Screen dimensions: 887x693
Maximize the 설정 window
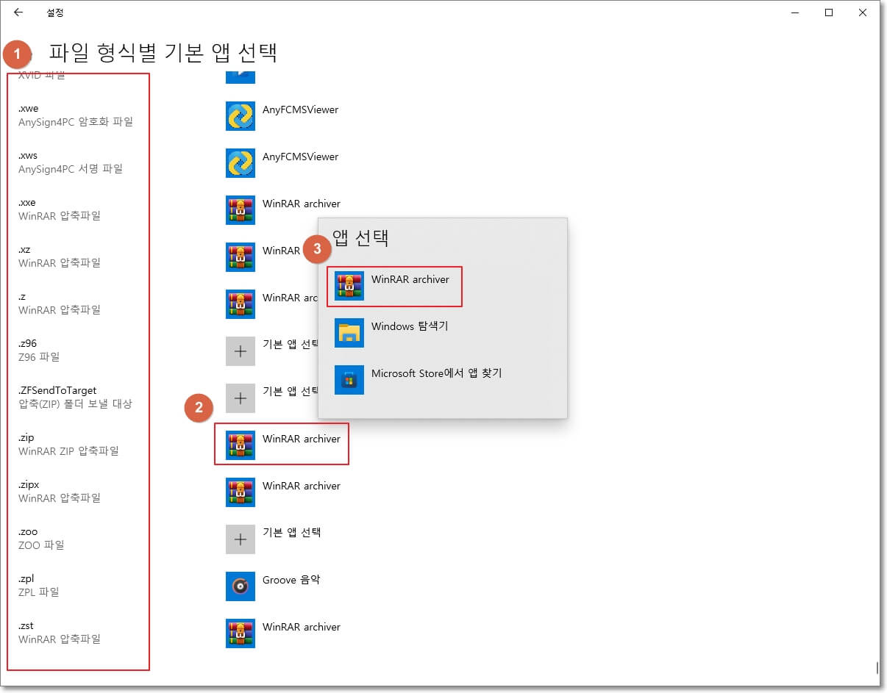click(x=829, y=12)
